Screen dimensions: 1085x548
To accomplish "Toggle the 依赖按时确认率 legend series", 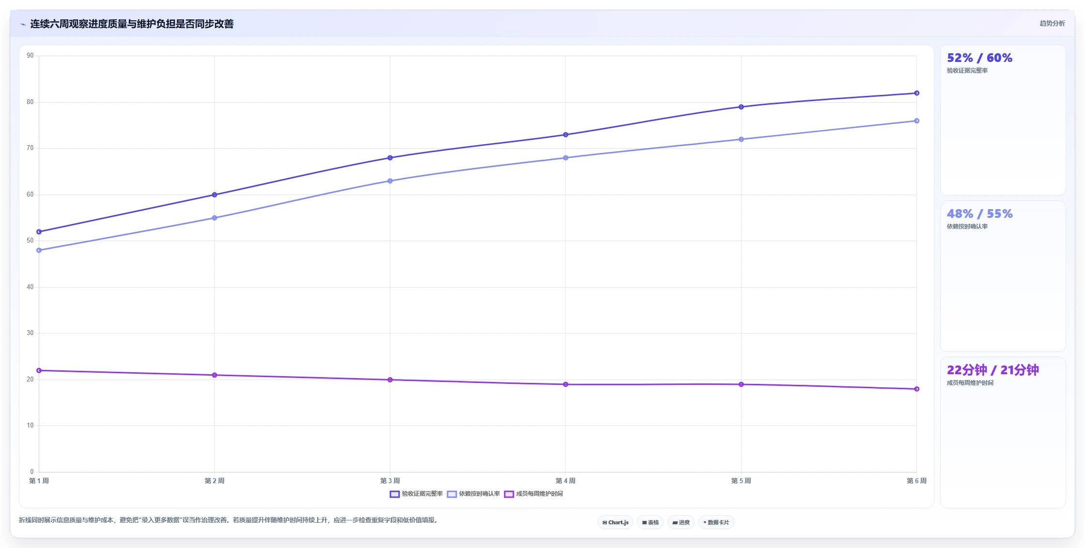I will [x=473, y=494].
